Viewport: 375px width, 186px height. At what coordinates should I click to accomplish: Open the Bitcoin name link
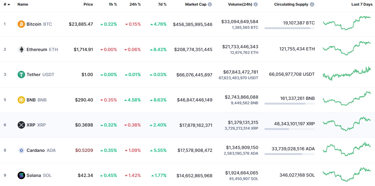[34, 24]
